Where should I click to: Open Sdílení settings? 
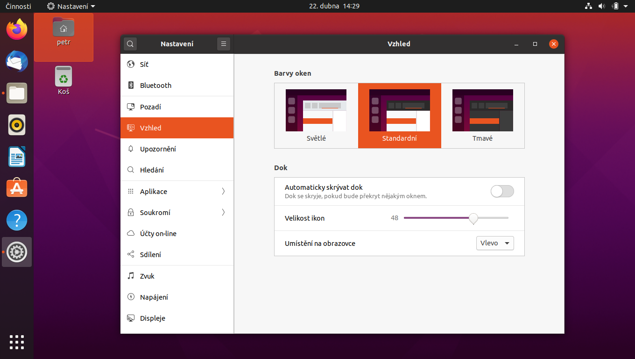[177, 255]
